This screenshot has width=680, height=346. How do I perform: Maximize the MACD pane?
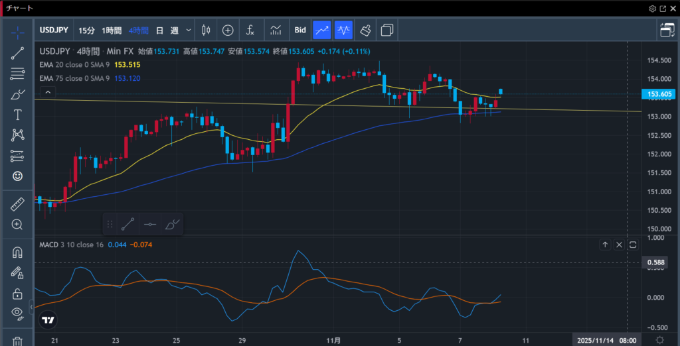tap(633, 245)
